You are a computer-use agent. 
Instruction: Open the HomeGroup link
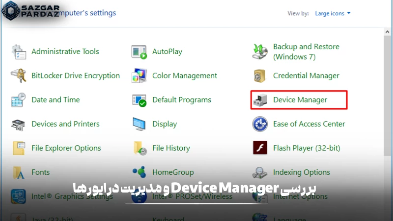coord(173,172)
